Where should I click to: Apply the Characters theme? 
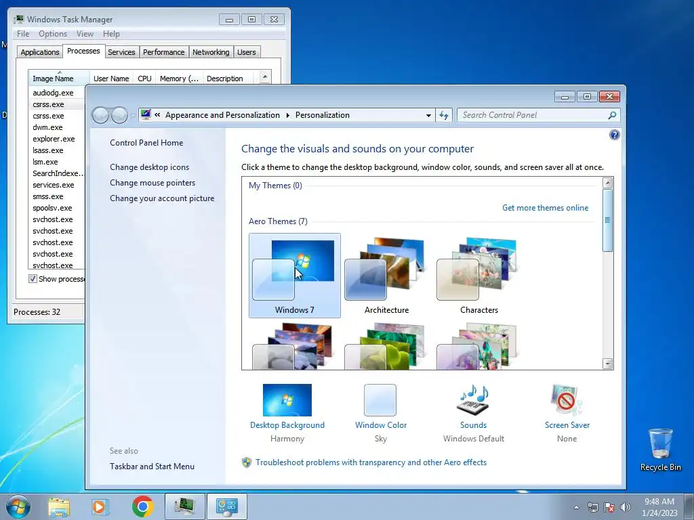pos(479,276)
